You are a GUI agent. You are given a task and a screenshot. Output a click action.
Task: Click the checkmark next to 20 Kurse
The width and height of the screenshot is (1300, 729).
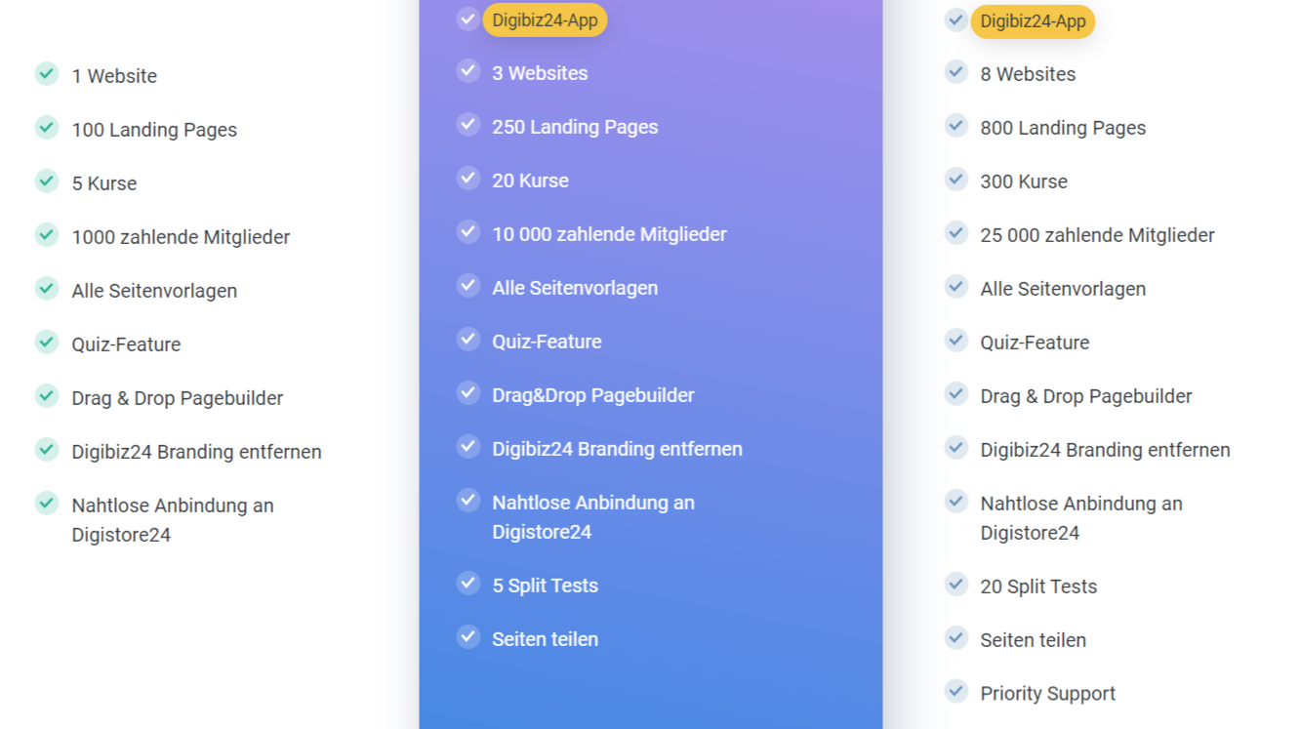coord(468,178)
